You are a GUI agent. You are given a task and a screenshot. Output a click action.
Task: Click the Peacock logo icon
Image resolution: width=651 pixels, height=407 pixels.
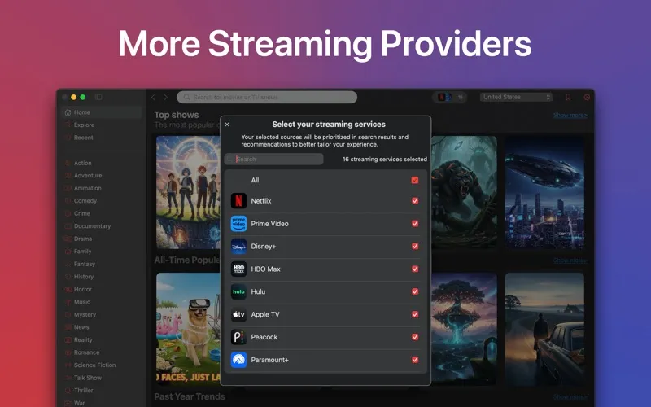click(238, 337)
